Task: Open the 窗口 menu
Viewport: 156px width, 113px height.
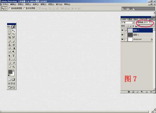Action: (x=59, y=4)
